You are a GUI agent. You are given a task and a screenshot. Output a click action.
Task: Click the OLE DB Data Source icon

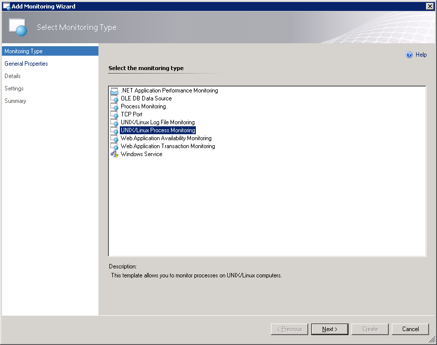click(x=114, y=99)
